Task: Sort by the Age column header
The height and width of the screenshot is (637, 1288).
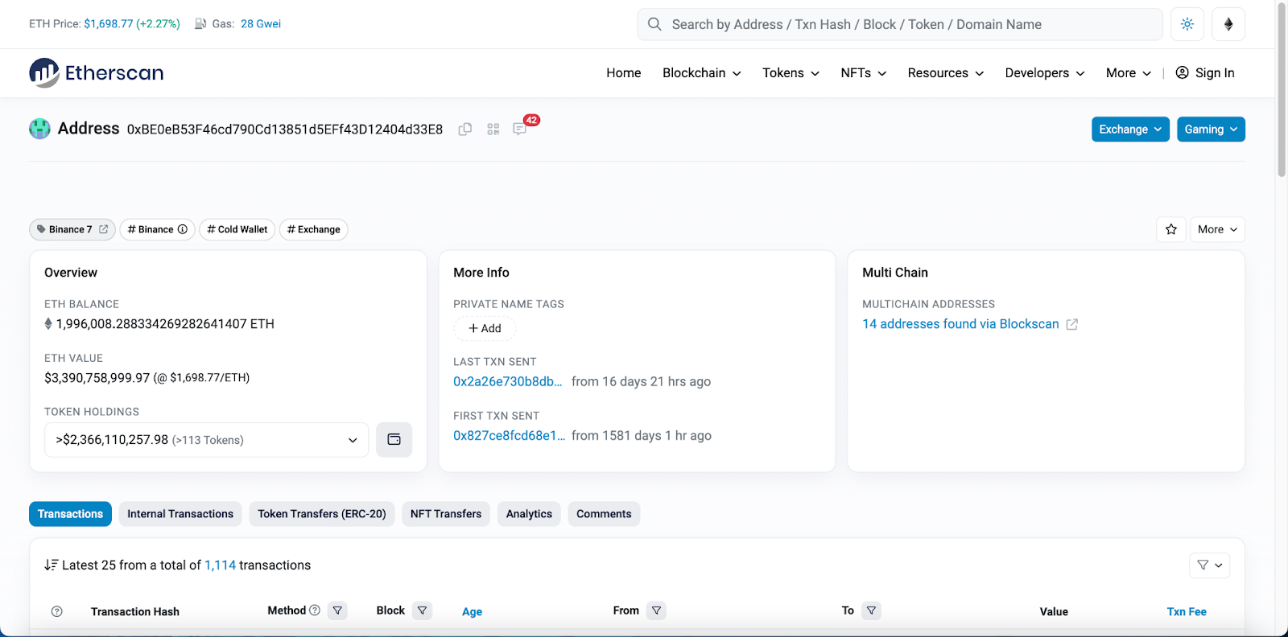Action: tap(472, 612)
